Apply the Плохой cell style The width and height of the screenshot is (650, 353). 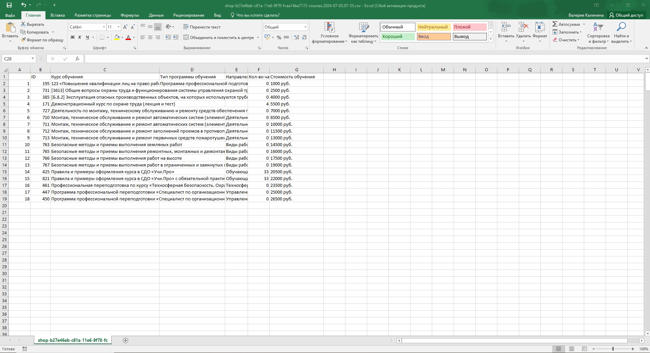[x=470, y=27]
